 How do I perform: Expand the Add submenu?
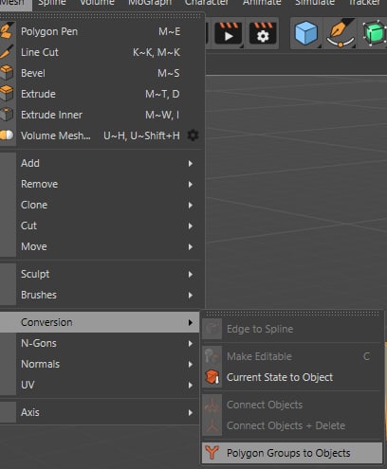pyautogui.click(x=101, y=163)
